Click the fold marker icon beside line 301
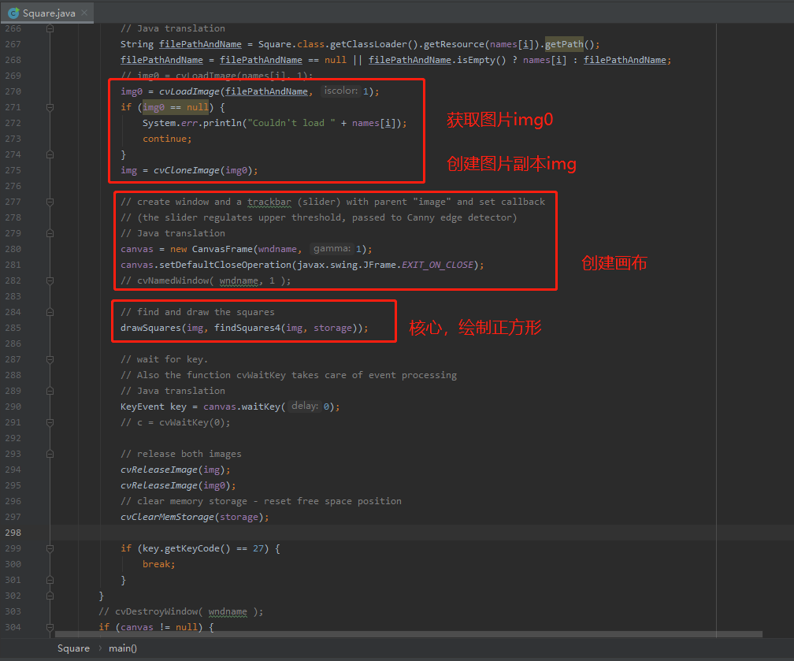The height and width of the screenshot is (661, 794). coord(49,579)
